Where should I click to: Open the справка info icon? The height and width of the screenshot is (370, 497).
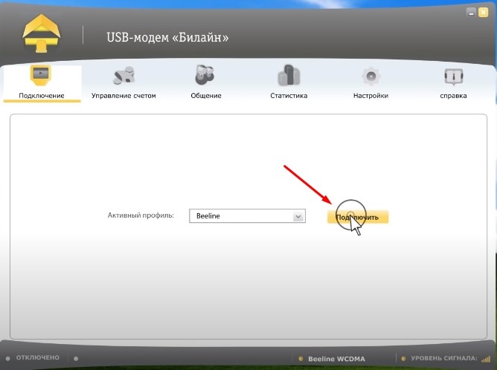(454, 77)
